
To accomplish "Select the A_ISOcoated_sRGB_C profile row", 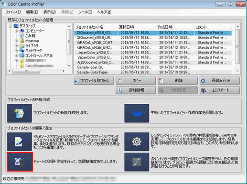I will [x=153, y=63].
